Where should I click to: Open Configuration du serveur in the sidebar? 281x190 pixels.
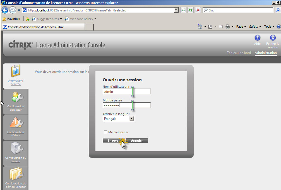[16, 153]
